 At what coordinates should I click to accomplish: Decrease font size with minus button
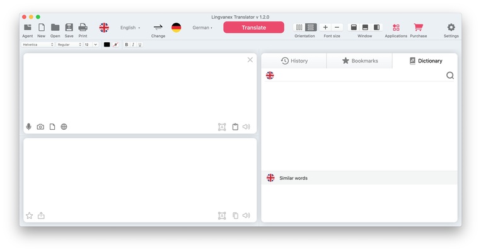(337, 27)
